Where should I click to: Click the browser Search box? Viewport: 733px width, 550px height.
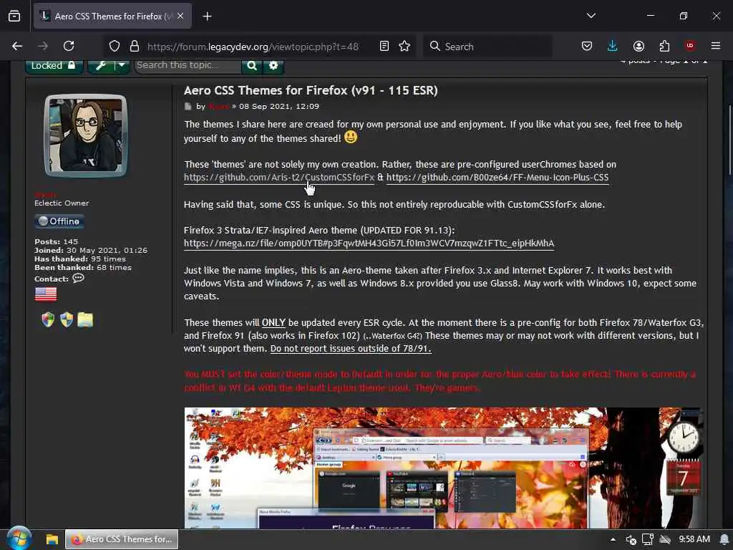[487, 47]
